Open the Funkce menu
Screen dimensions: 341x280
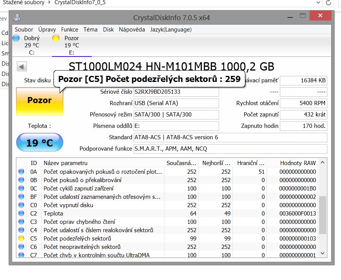click(x=69, y=30)
